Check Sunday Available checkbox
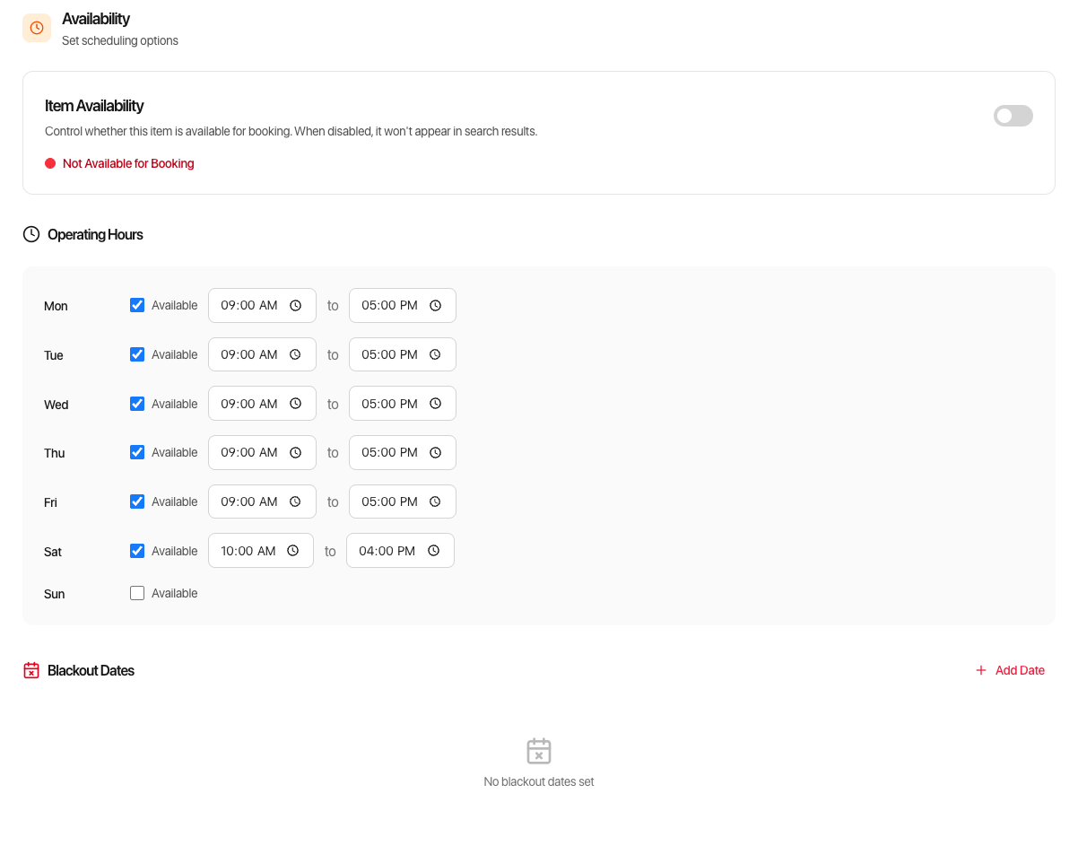Screen dimensions: 1078x846 [137, 593]
